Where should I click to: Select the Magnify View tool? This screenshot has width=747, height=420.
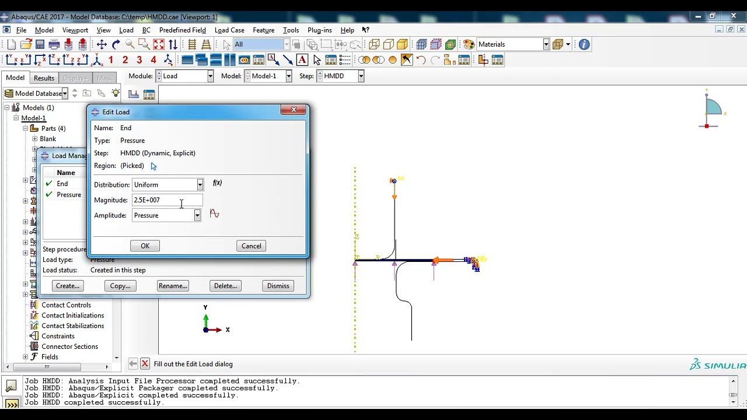[x=130, y=44]
